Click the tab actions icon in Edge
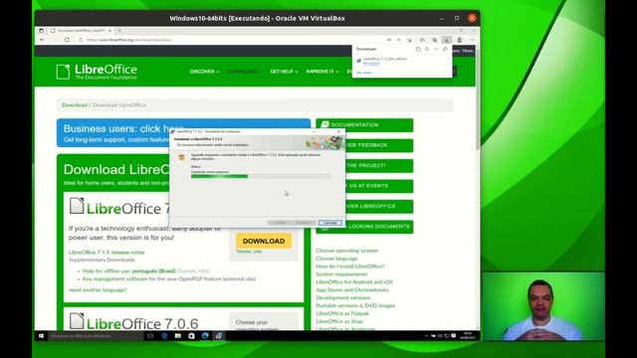 point(41,31)
